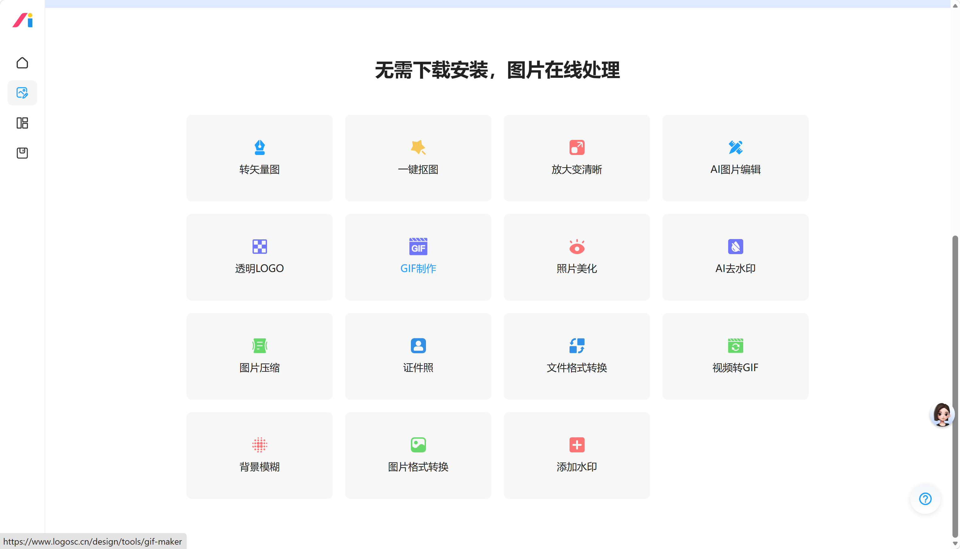Click the red eye icon for 照片美化
This screenshot has height=549, width=960.
point(577,247)
